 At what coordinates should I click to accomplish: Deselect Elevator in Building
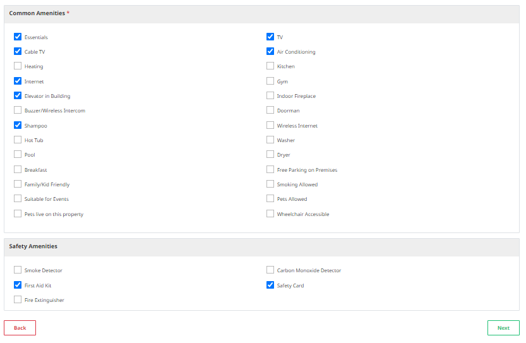(x=18, y=96)
